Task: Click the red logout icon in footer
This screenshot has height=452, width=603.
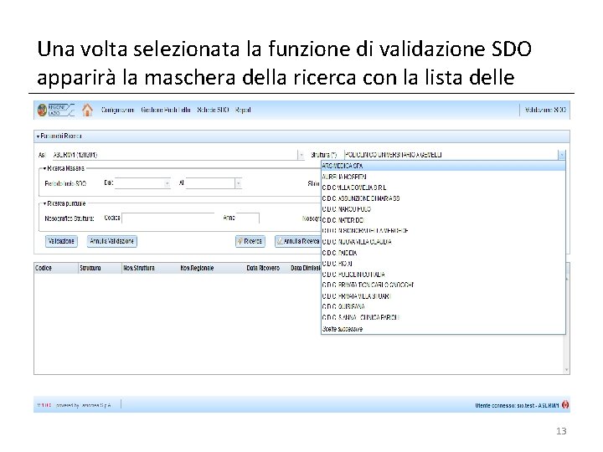Action: click(565, 405)
